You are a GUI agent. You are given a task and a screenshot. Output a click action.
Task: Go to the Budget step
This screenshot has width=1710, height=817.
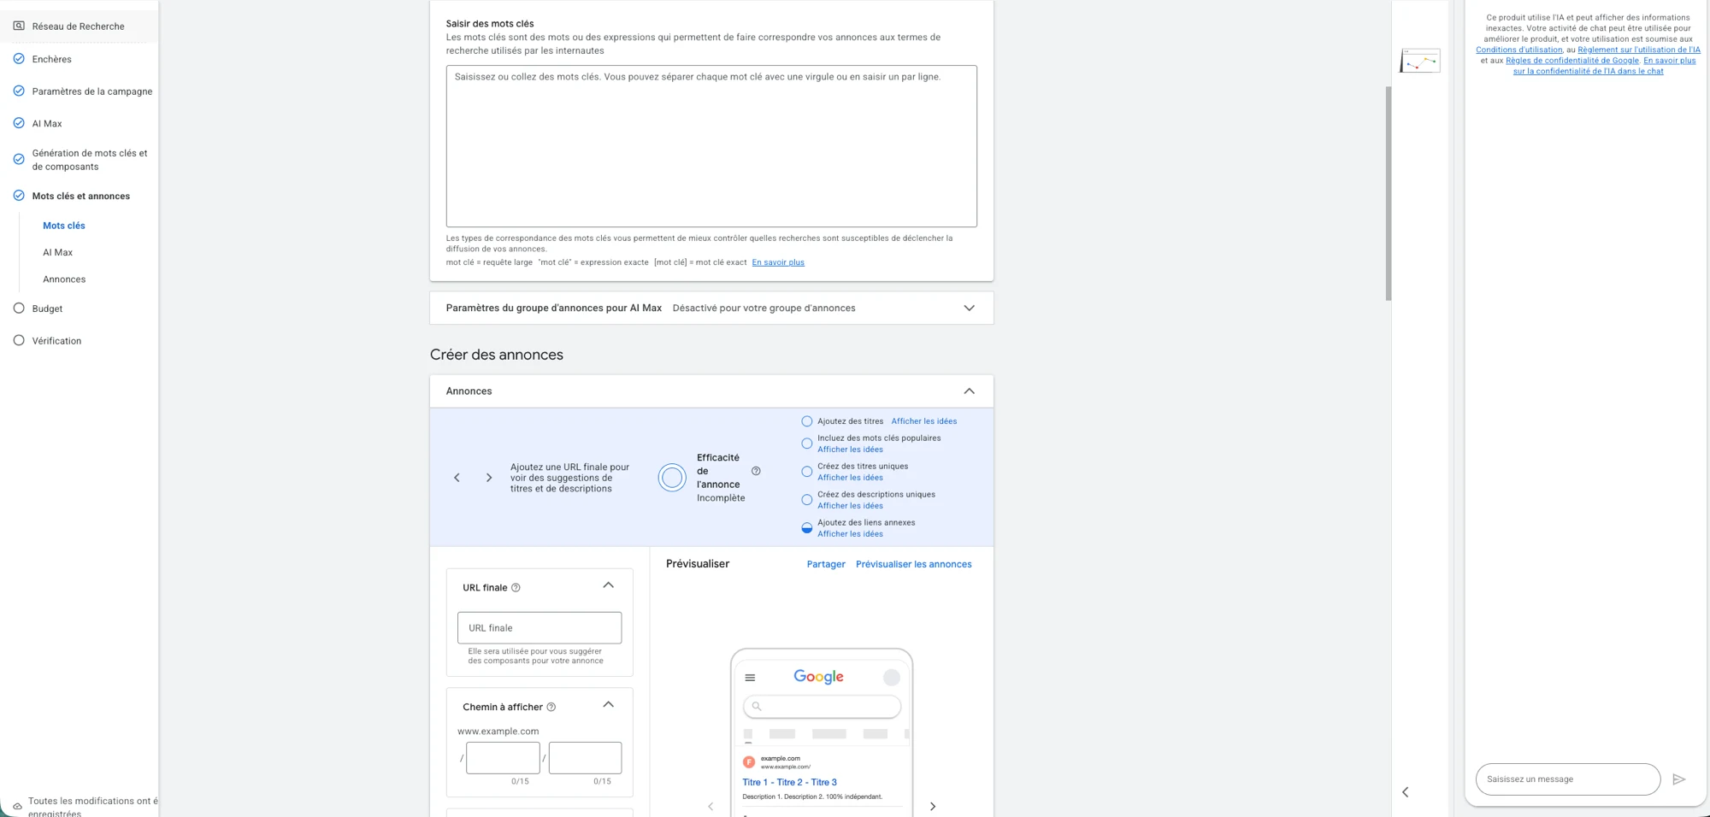47,309
